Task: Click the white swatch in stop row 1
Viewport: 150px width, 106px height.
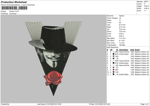Action: (113, 52)
